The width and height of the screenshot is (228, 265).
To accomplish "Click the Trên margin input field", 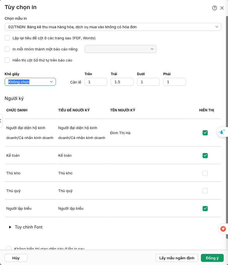I will click(96, 82).
